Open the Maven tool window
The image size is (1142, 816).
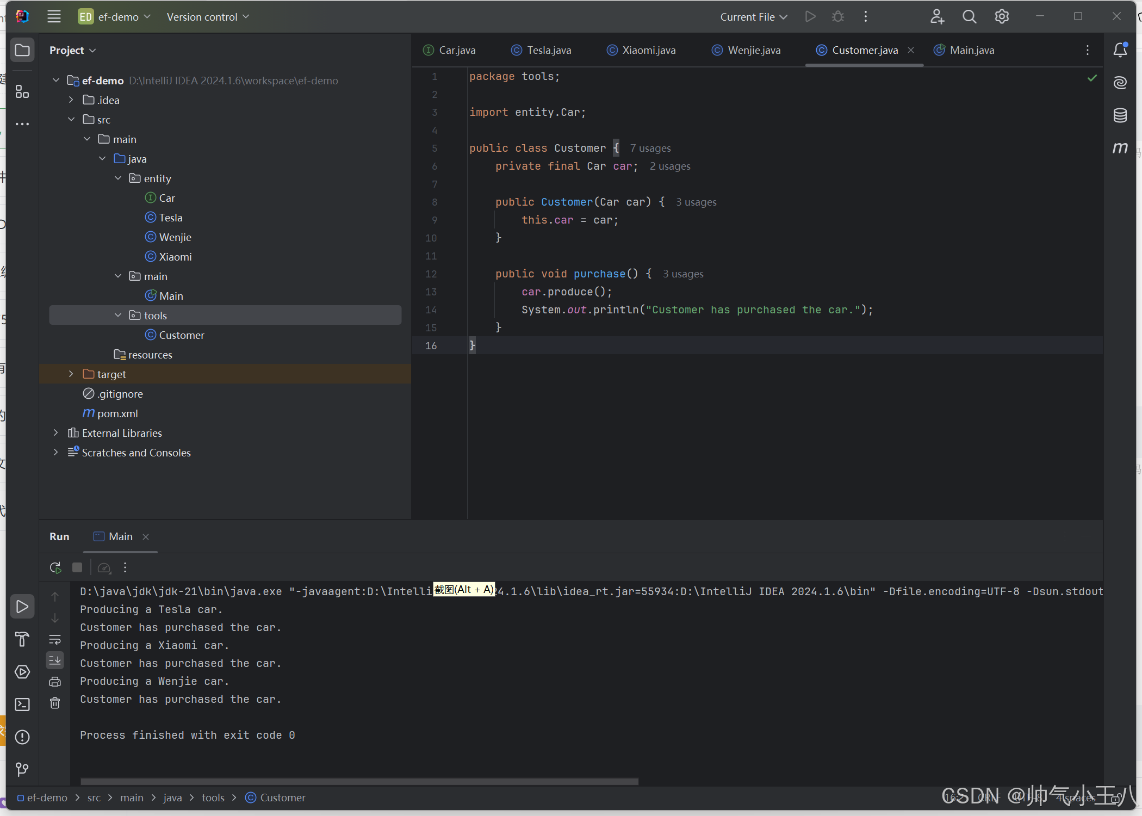pyautogui.click(x=1120, y=147)
